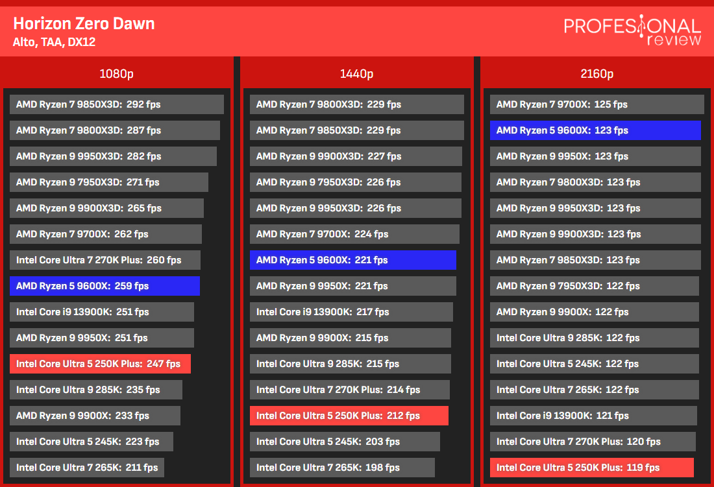Select the 1440p column header
Viewport: 714px width, 487px height.
[356, 73]
